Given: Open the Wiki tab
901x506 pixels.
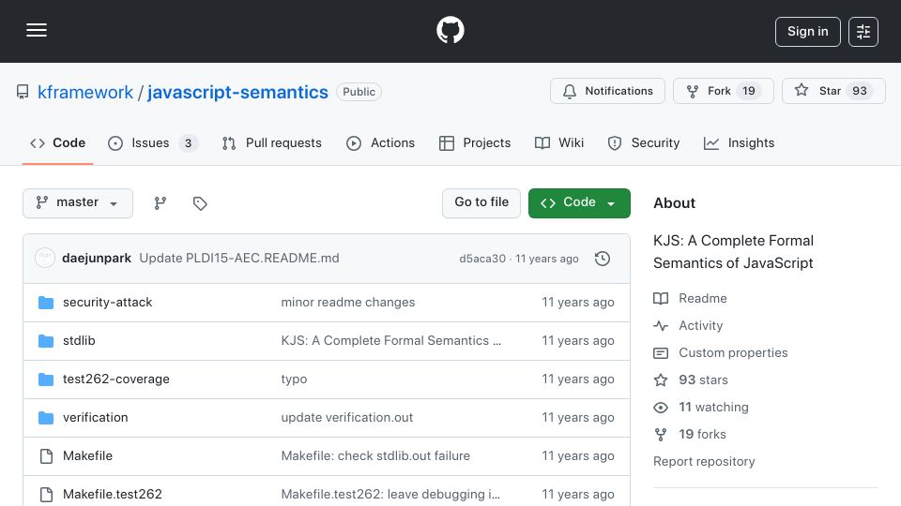Looking at the screenshot, I should pyautogui.click(x=559, y=142).
